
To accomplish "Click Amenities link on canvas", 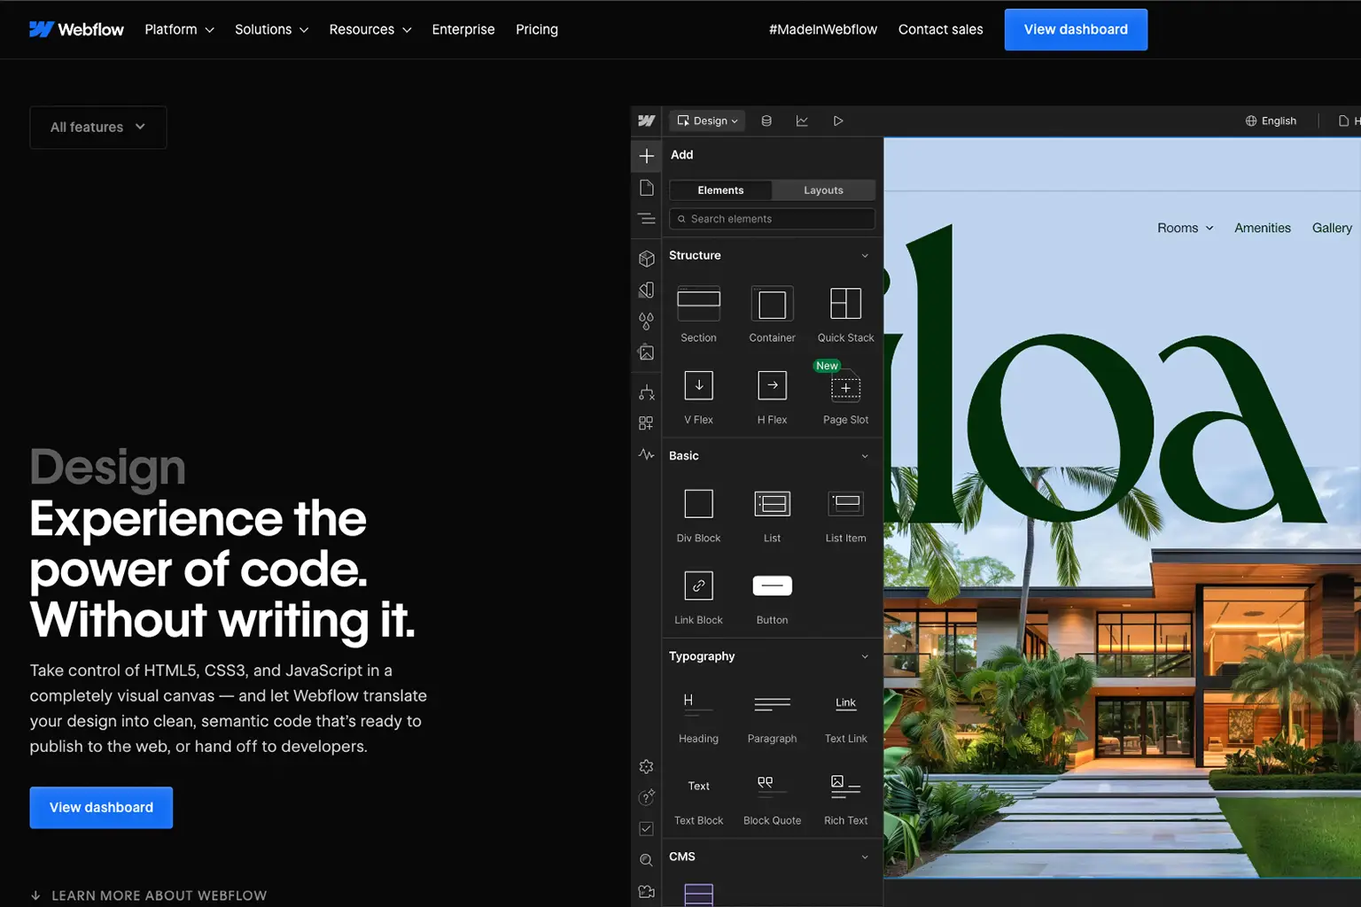I will (1263, 228).
